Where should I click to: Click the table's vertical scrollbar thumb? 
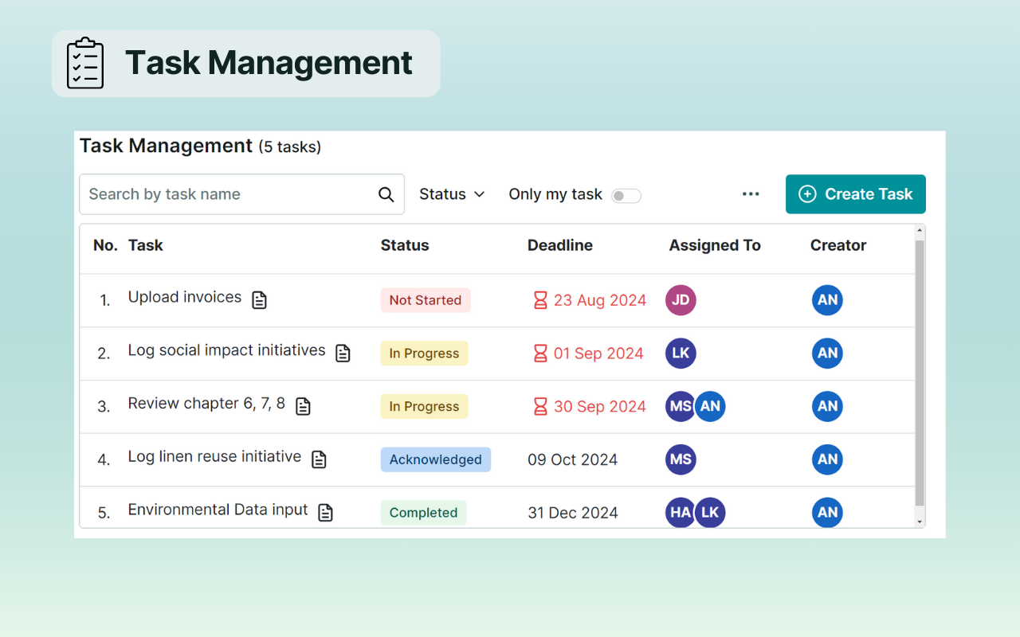pos(920,373)
